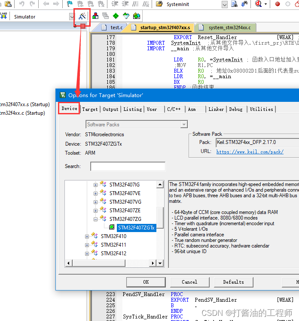Go to next bookmark icon
The height and width of the screenshot is (321, 299).
tap(91, 4)
